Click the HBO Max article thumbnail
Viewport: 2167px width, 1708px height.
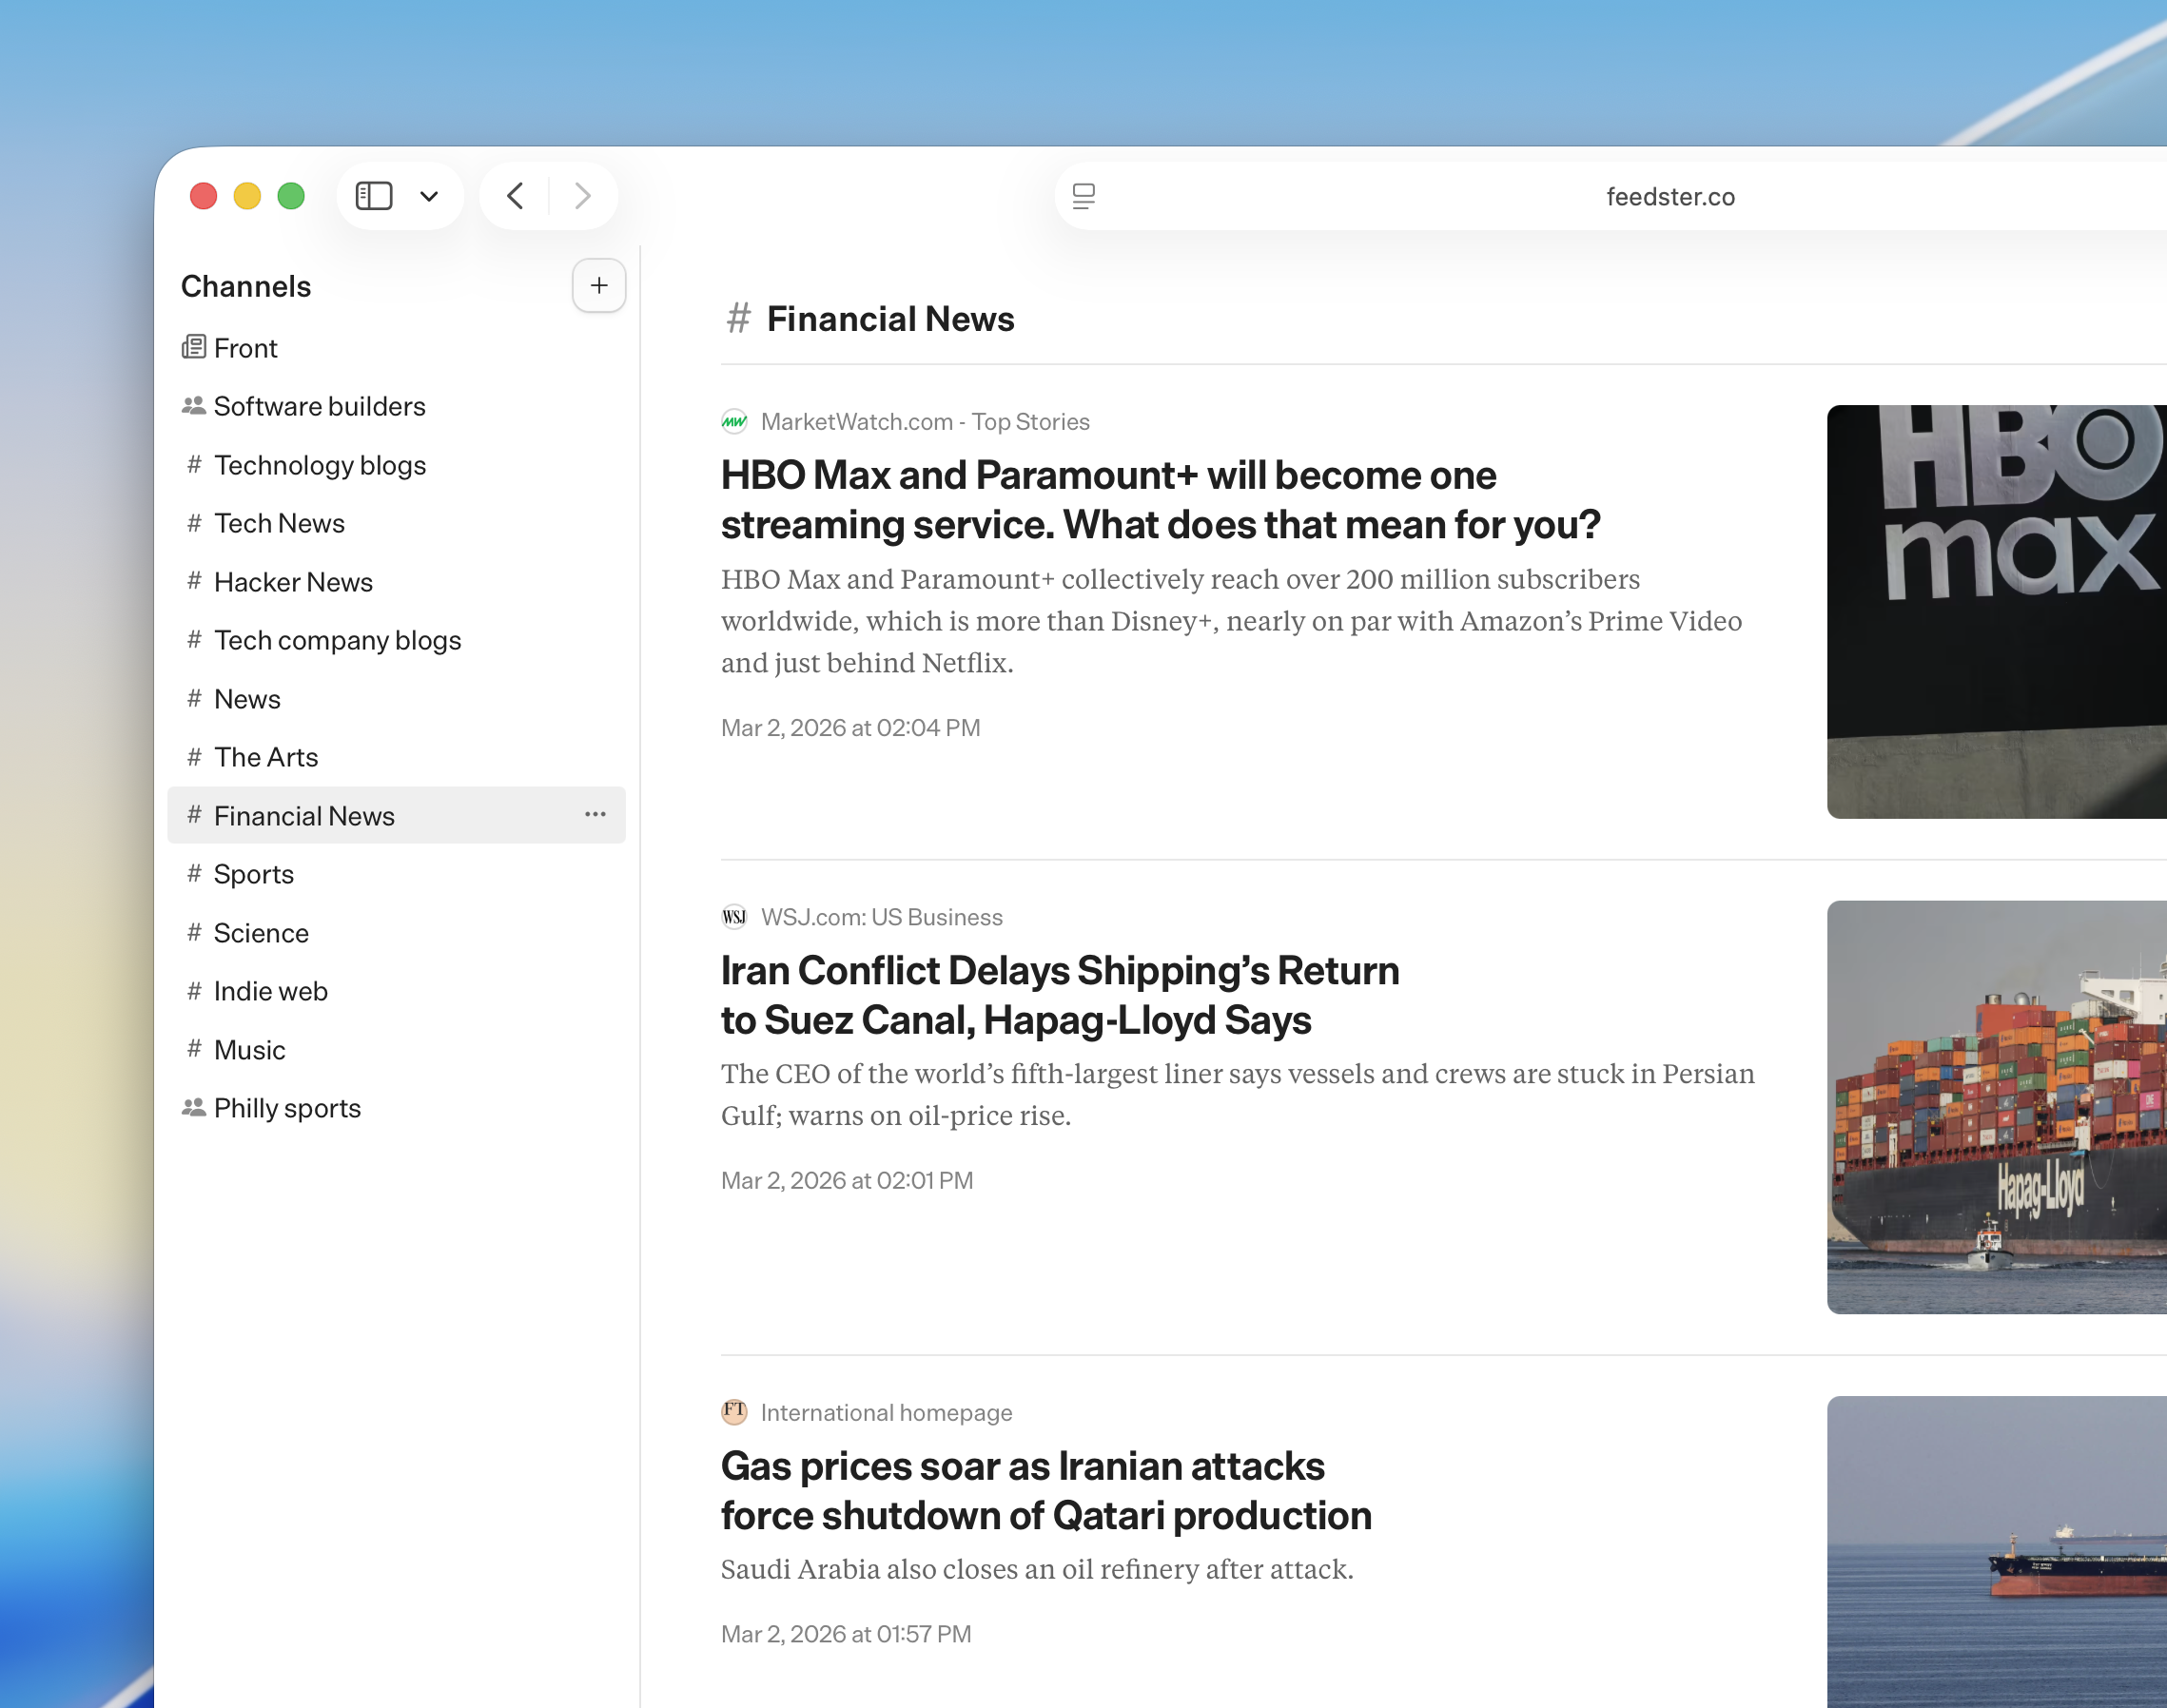click(x=1995, y=611)
